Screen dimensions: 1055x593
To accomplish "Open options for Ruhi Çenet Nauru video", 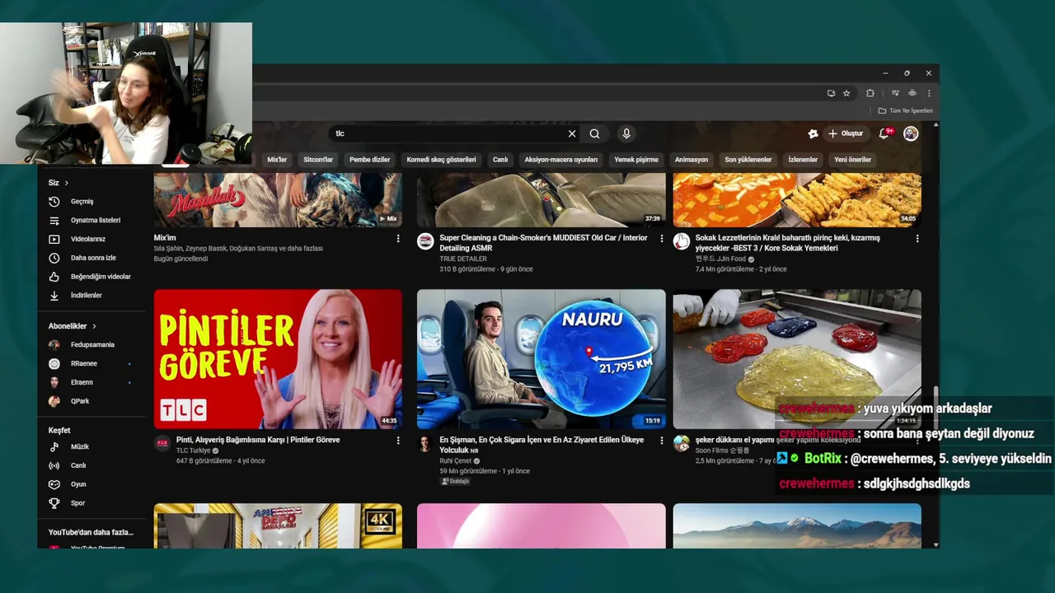I will (661, 441).
